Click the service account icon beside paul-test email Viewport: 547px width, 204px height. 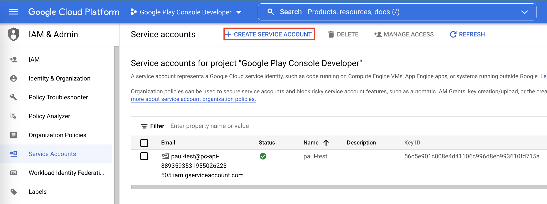[165, 156]
